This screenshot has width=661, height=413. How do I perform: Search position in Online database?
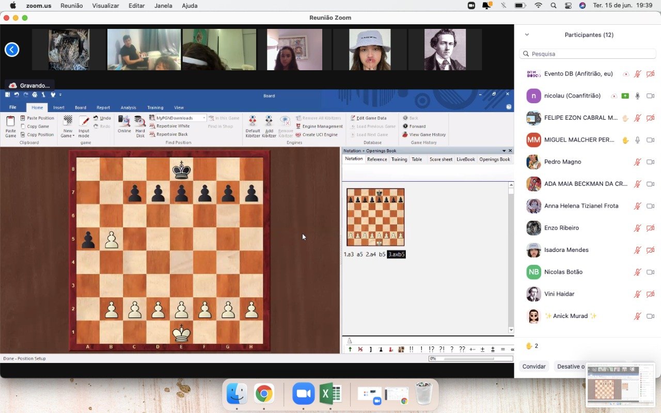(x=124, y=124)
